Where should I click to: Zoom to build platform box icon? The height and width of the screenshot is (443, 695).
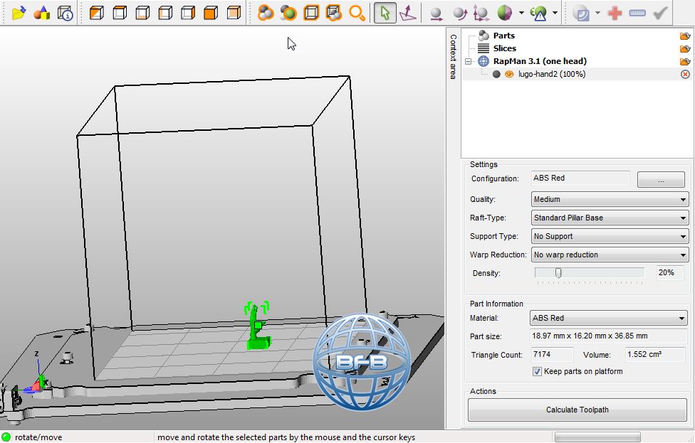(311, 13)
